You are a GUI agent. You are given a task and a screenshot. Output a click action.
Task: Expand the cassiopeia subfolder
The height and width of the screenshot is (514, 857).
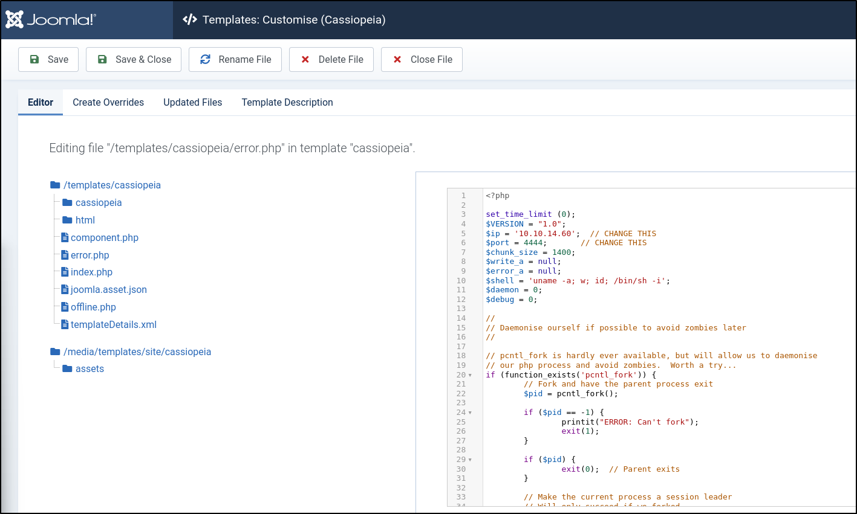99,202
